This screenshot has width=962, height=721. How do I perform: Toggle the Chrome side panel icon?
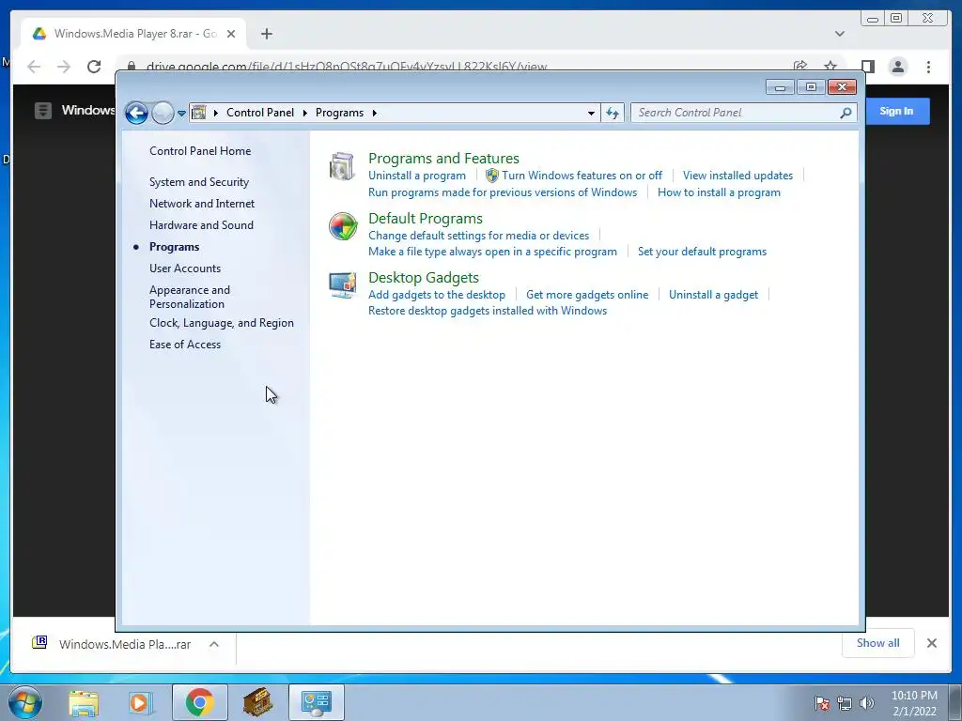[867, 67]
